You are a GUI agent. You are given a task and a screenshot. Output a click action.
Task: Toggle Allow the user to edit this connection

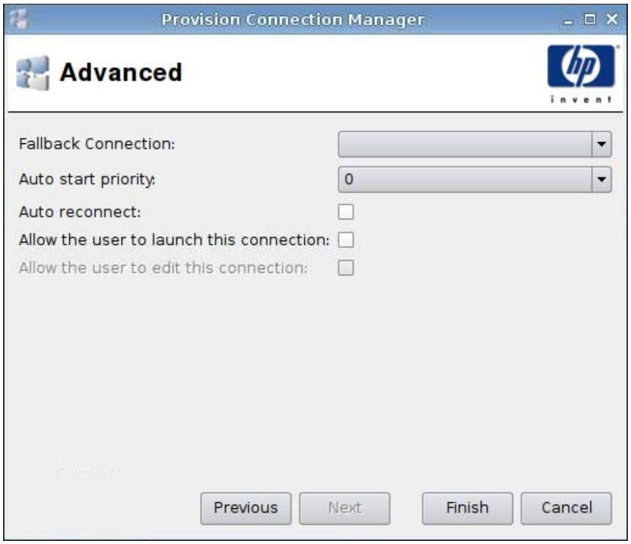(x=345, y=268)
